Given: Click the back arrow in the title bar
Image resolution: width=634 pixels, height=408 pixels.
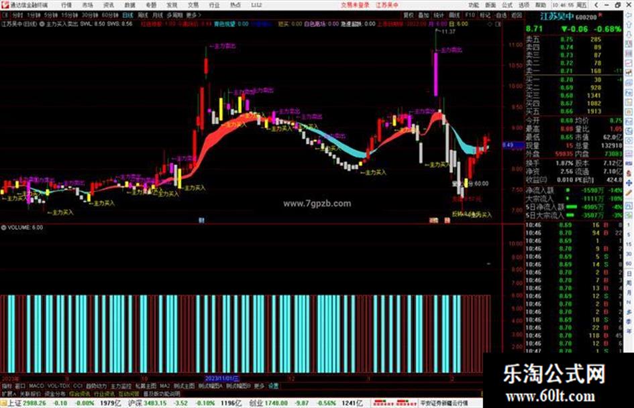Looking at the screenshot, I should (596, 5).
